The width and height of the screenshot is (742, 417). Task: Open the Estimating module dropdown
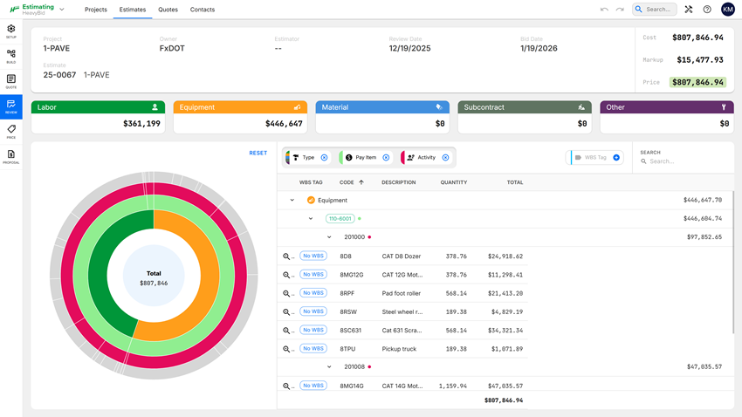pos(62,10)
